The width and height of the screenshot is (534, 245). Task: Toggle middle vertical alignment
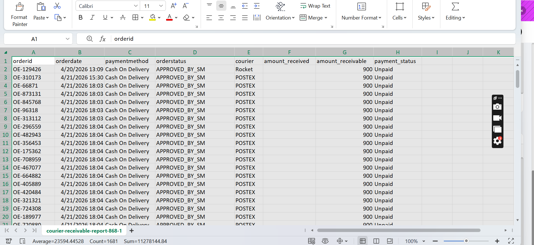[221, 6]
